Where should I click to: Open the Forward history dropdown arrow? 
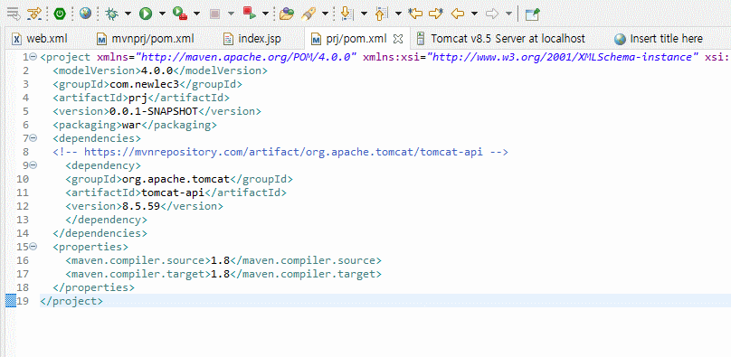click(508, 14)
